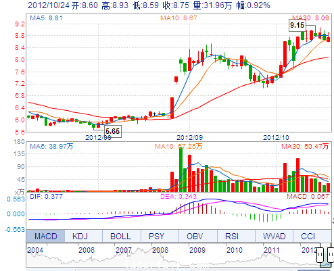Image resolution: width=334 pixels, height=271 pixels.
Task: Switch to the KDJ indicator tab
Action: [x=84, y=236]
